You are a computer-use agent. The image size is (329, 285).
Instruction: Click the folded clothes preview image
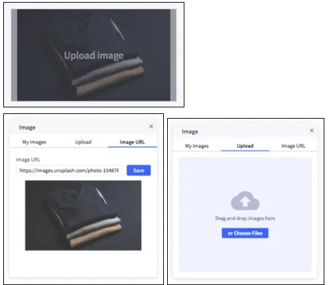point(83,215)
